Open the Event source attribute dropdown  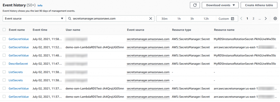point(34,19)
